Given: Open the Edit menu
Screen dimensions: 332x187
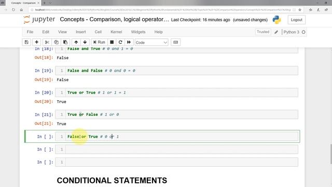Looking at the screenshot, I should pyautogui.click(x=46, y=32).
